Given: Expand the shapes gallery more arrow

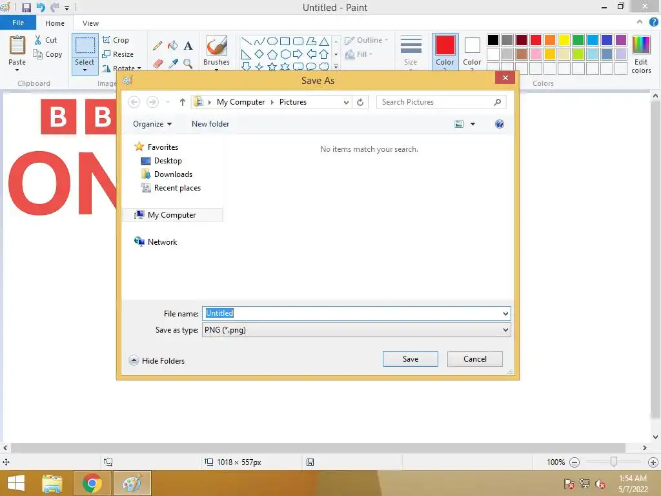Looking at the screenshot, I should pyautogui.click(x=336, y=67).
